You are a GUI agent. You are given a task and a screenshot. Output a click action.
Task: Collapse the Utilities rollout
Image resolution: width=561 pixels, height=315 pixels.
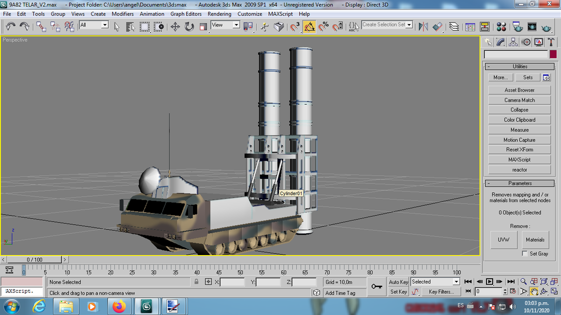pos(520,67)
